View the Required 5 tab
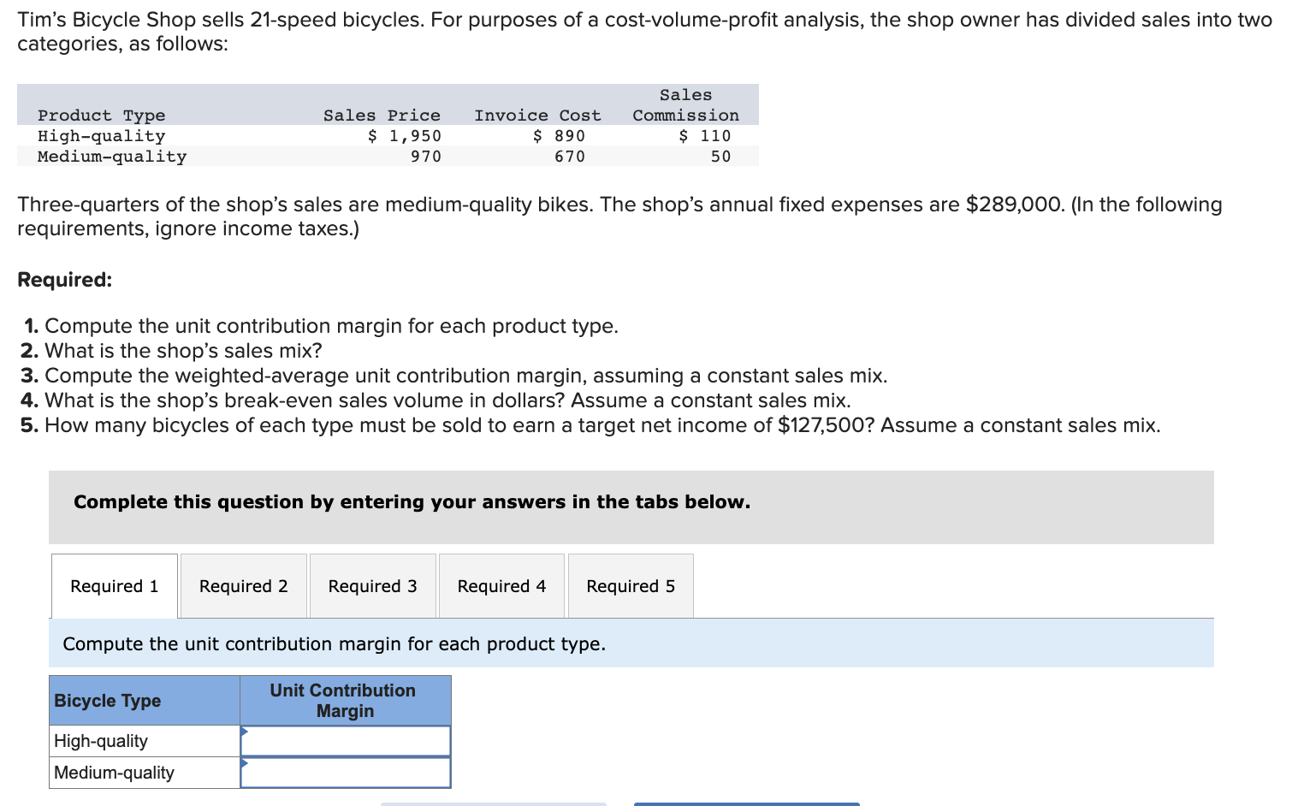Viewport: 1292px width, 806px height. pos(631,586)
